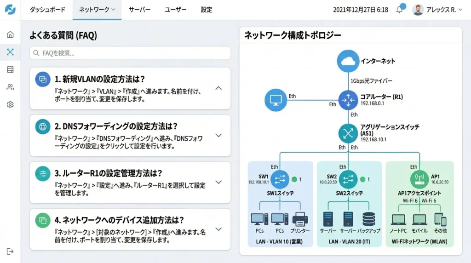Click the アレックス R. username
Viewport: 471px width, 263px height.
point(441,10)
